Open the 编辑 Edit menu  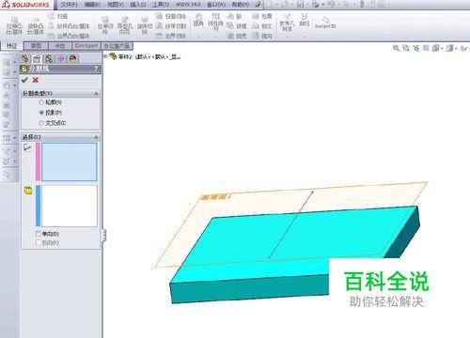click(x=92, y=5)
